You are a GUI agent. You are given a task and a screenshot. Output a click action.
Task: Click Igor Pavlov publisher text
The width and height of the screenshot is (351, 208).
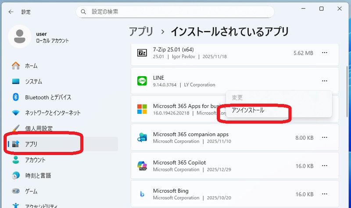pyautogui.click(x=183, y=57)
